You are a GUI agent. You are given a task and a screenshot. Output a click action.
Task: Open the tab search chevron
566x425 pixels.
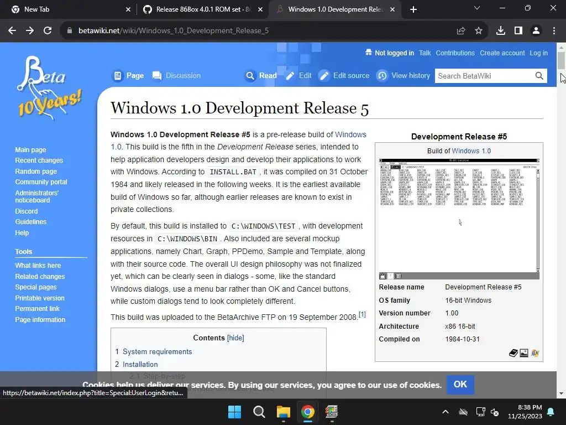(x=477, y=8)
